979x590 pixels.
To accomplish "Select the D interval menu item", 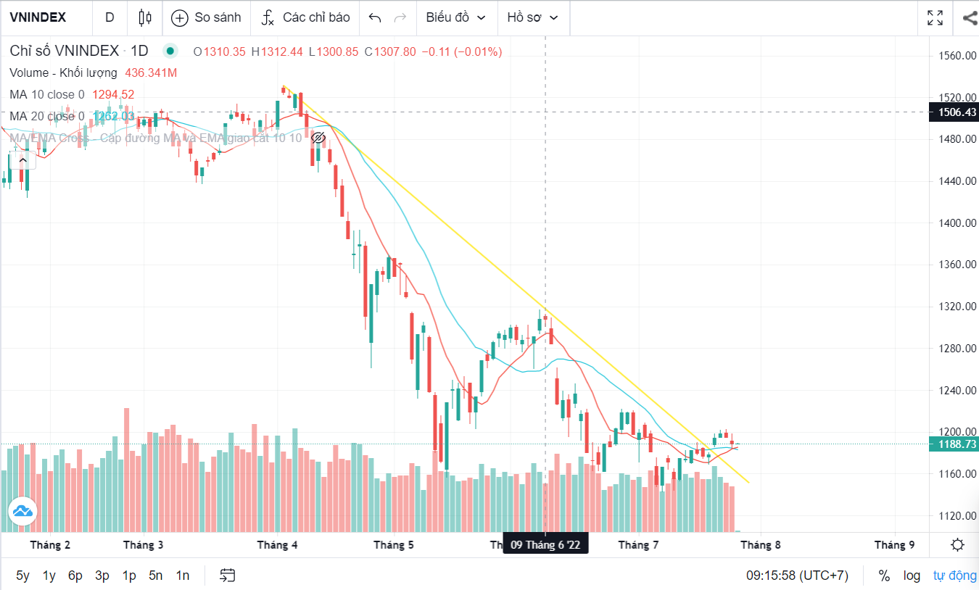I will pyautogui.click(x=110, y=17).
